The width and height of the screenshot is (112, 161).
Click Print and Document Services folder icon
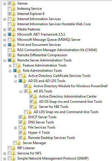point(13,45)
